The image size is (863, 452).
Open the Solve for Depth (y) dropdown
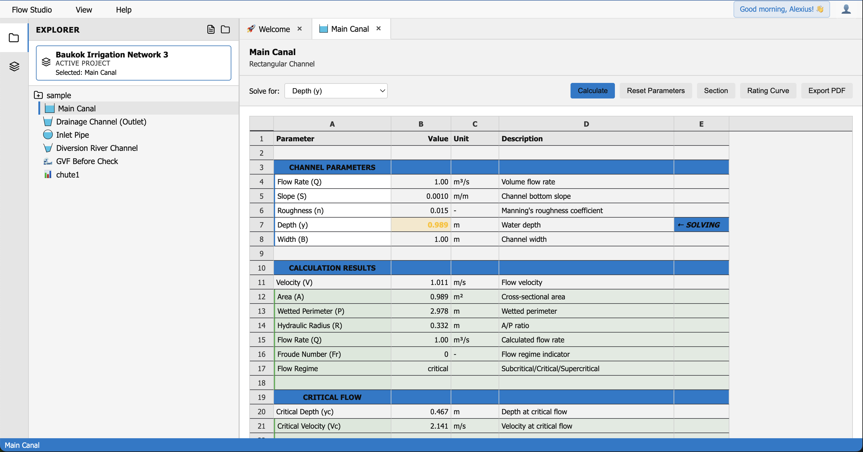336,91
